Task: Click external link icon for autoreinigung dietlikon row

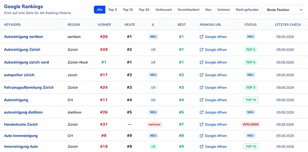Action: [x=201, y=112]
